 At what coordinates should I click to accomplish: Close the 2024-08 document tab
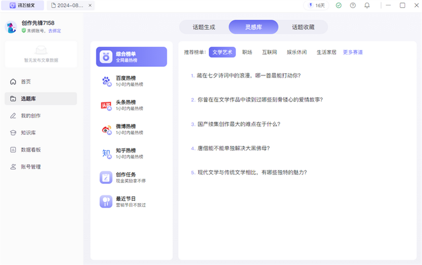click(x=90, y=6)
